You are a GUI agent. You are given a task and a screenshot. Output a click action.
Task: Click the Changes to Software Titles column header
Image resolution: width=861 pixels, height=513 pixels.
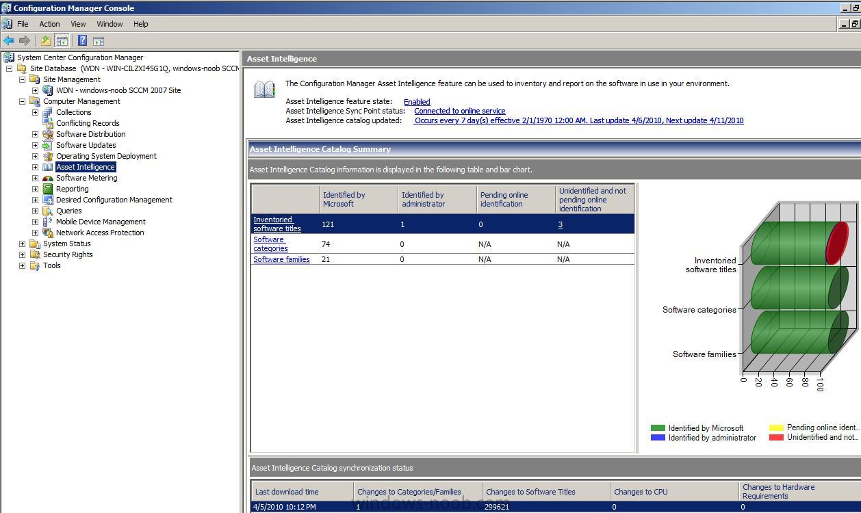[x=545, y=492]
